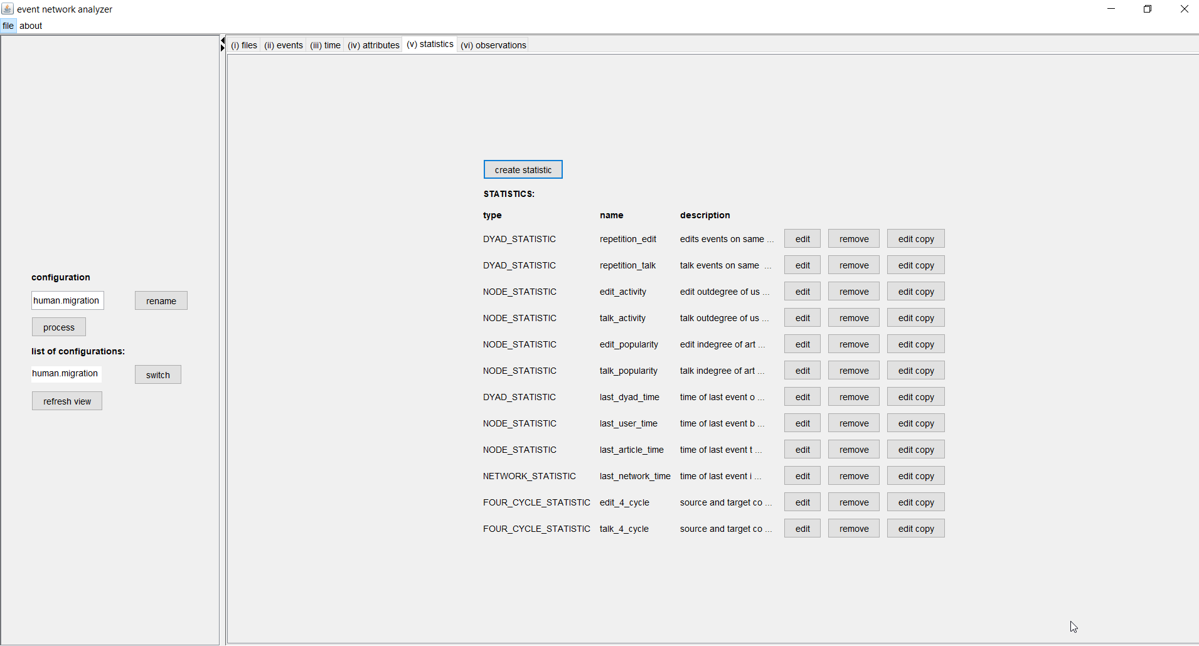1199x646 pixels.
Task: Edit the repetition_edit statistic
Action: [802, 239]
